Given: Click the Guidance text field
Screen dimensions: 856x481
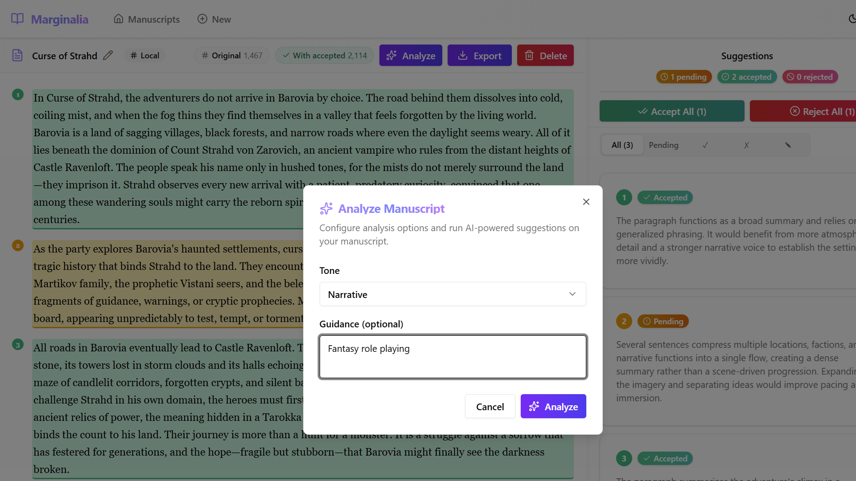Looking at the screenshot, I should click(453, 357).
